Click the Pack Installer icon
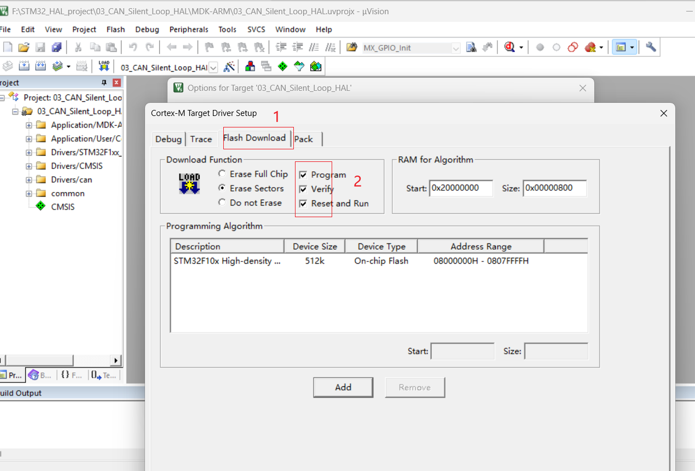This screenshot has height=471, width=695. [316, 67]
